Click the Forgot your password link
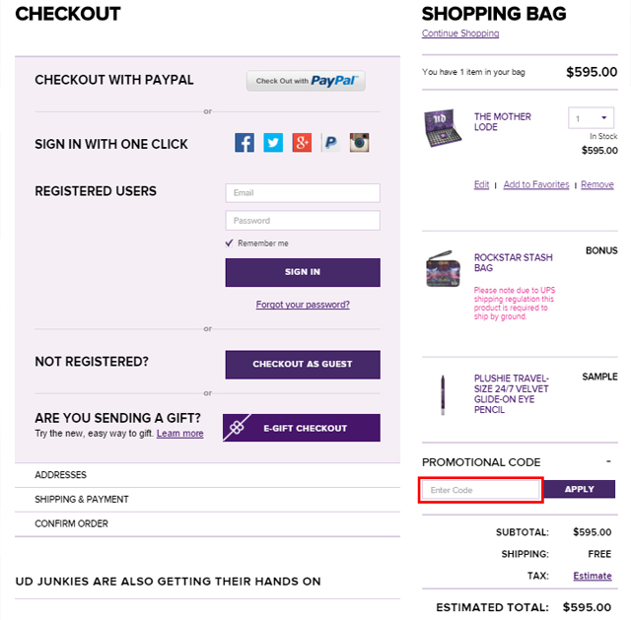 point(303,305)
